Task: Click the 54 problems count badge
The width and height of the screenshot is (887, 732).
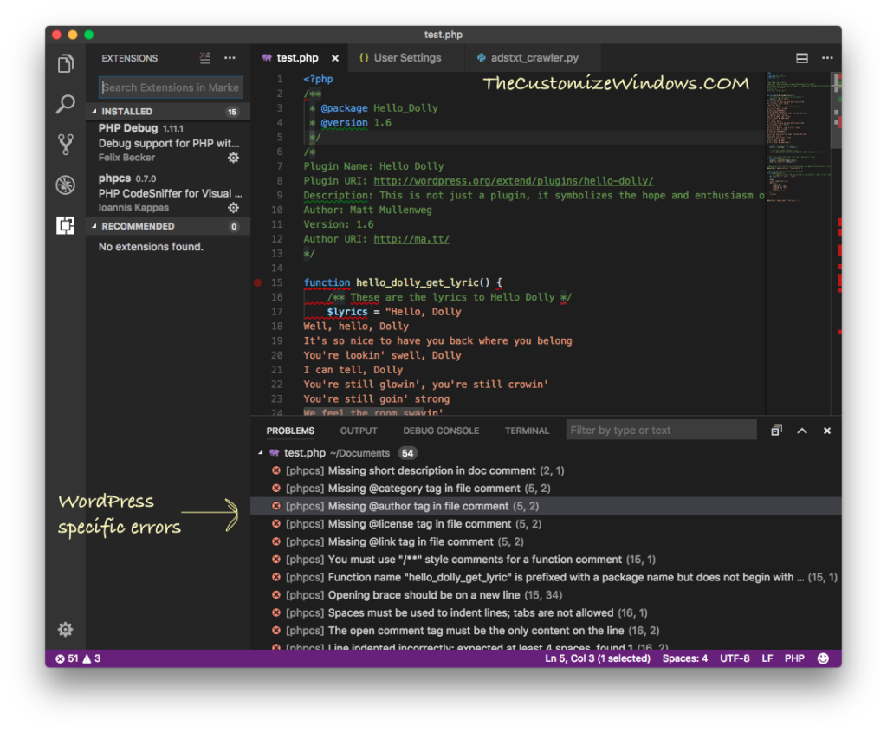Action: click(407, 452)
